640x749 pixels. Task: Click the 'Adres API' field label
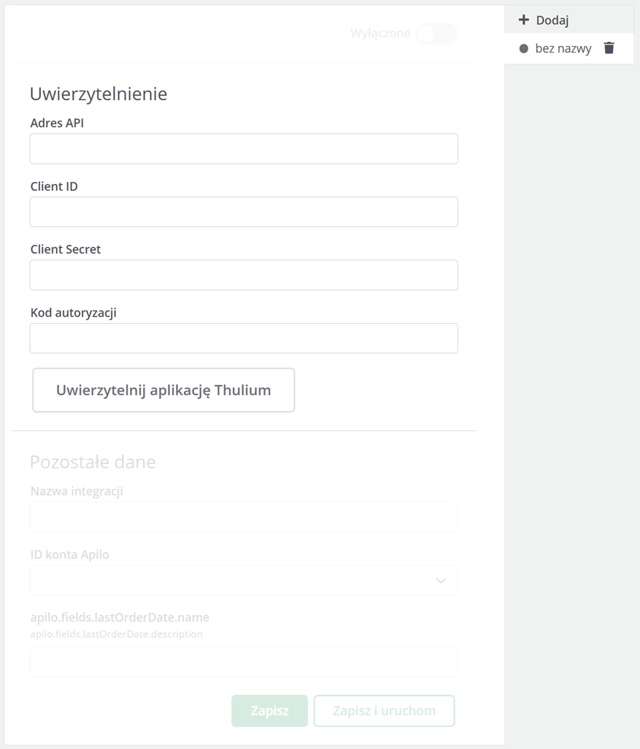(57, 123)
